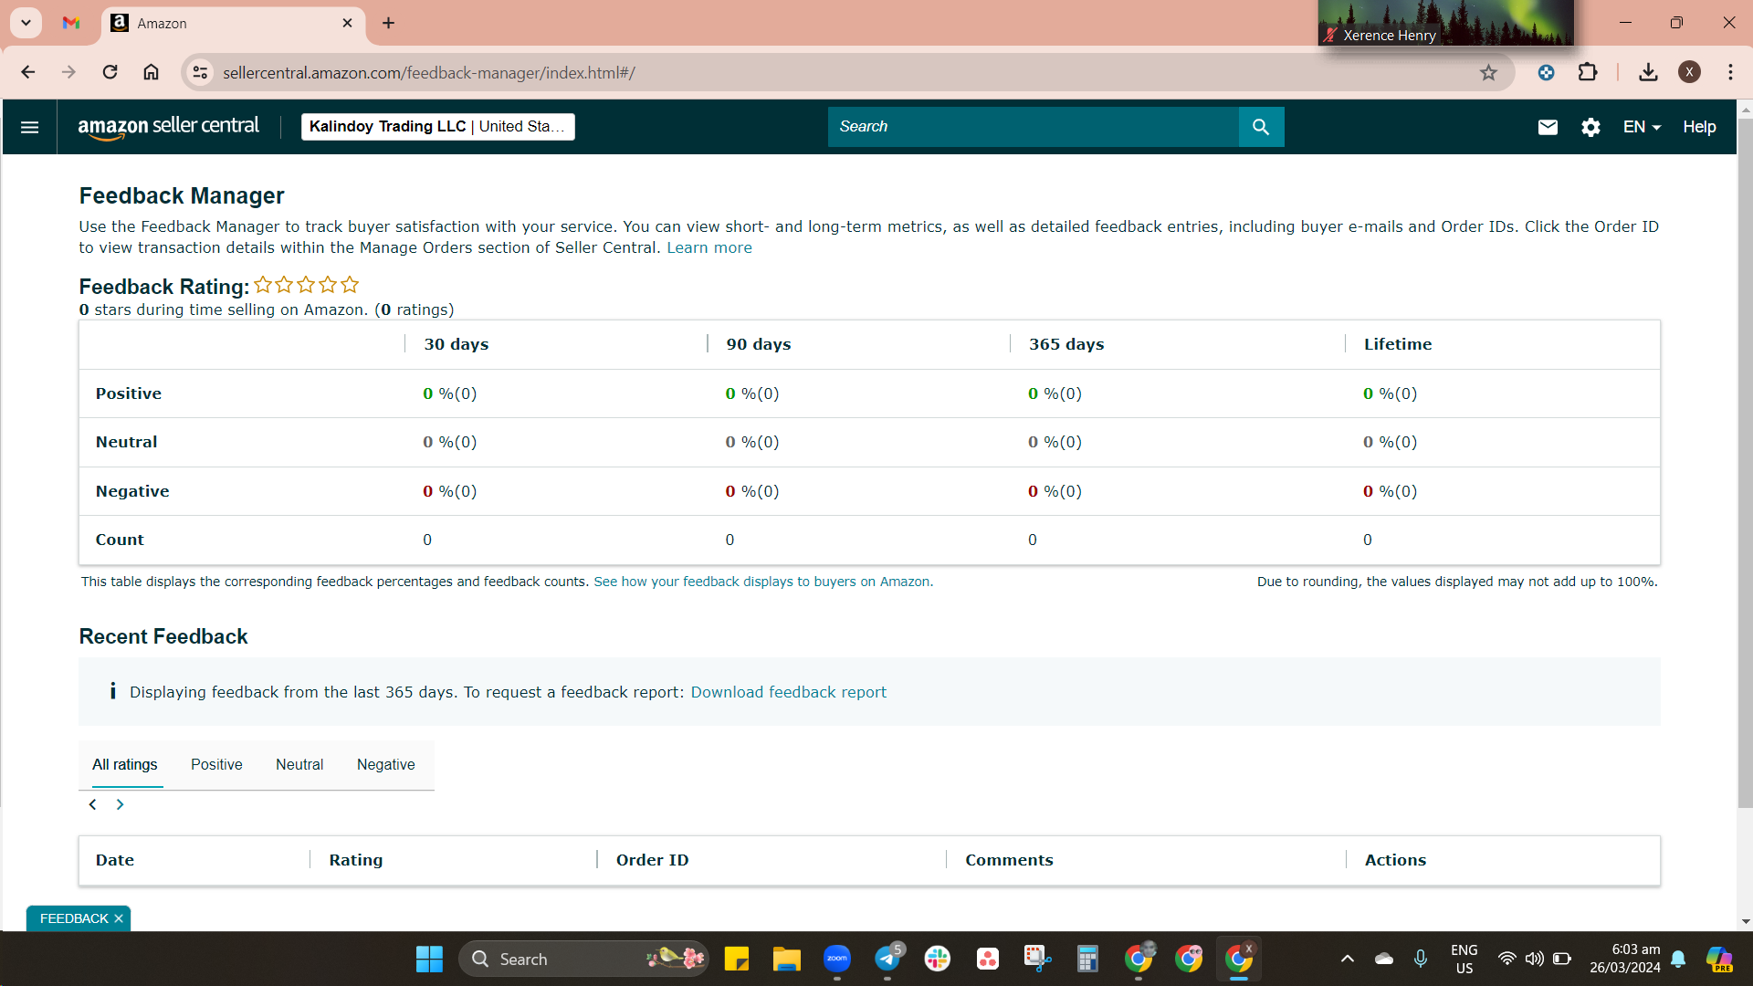This screenshot has width=1753, height=986.
Task: Click the 30 days column header
Action: 457,344
